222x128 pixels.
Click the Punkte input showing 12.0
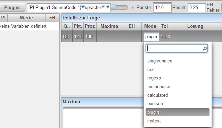162,8
